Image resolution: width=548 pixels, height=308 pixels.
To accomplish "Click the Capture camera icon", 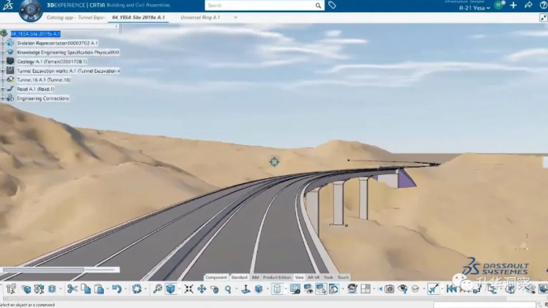I will (x=389, y=289).
